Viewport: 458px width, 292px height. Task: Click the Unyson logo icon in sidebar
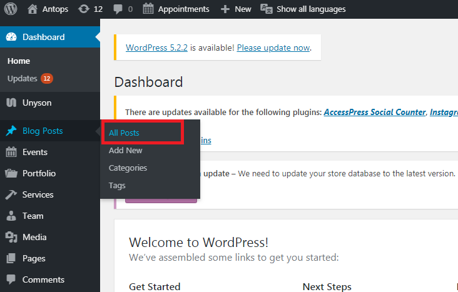pyautogui.click(x=11, y=103)
